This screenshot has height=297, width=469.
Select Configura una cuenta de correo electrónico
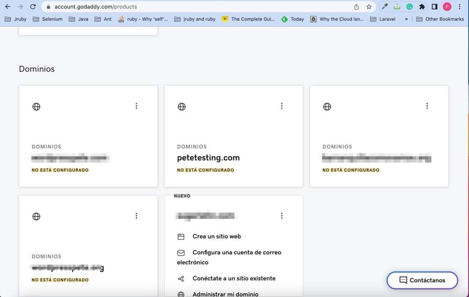coord(236,253)
